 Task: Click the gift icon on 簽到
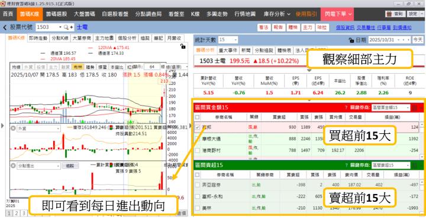(389, 14)
